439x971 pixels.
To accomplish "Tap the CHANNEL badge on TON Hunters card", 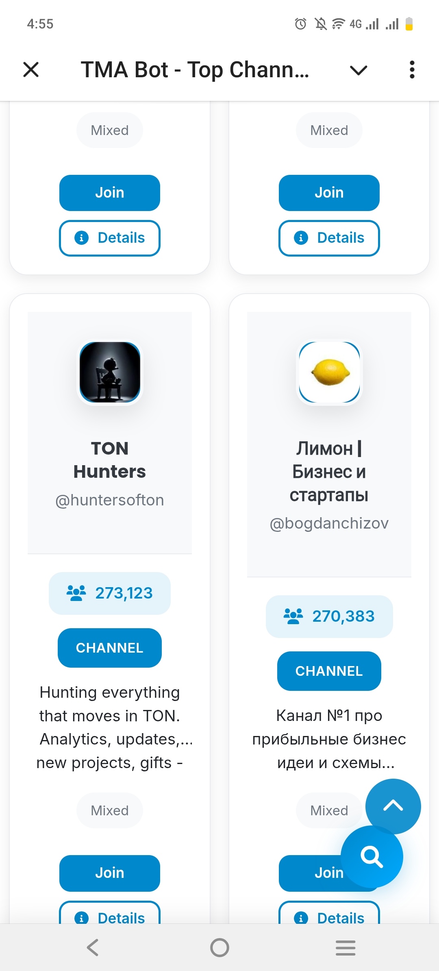I will [109, 647].
